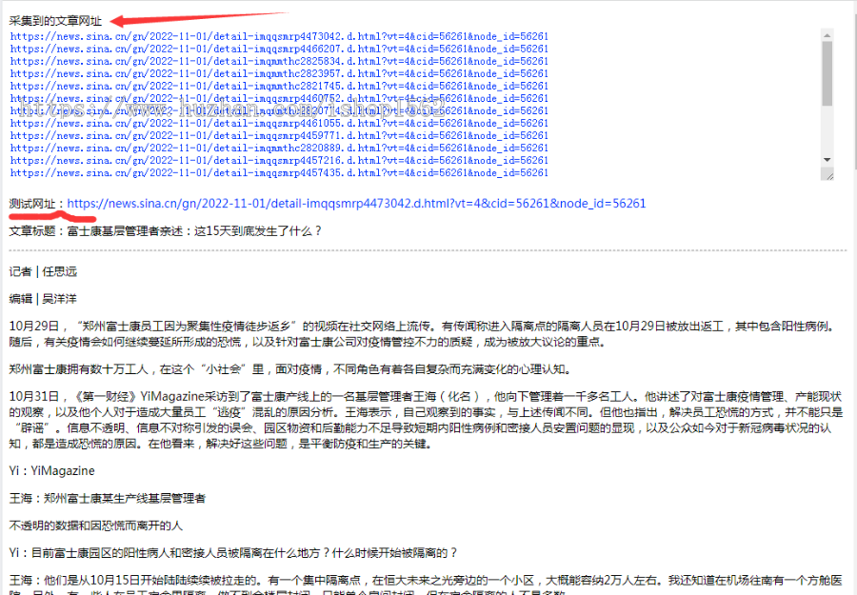The height and width of the screenshot is (595, 857).
Task: Click the resize grip of the URL text box
Action: click(829, 175)
